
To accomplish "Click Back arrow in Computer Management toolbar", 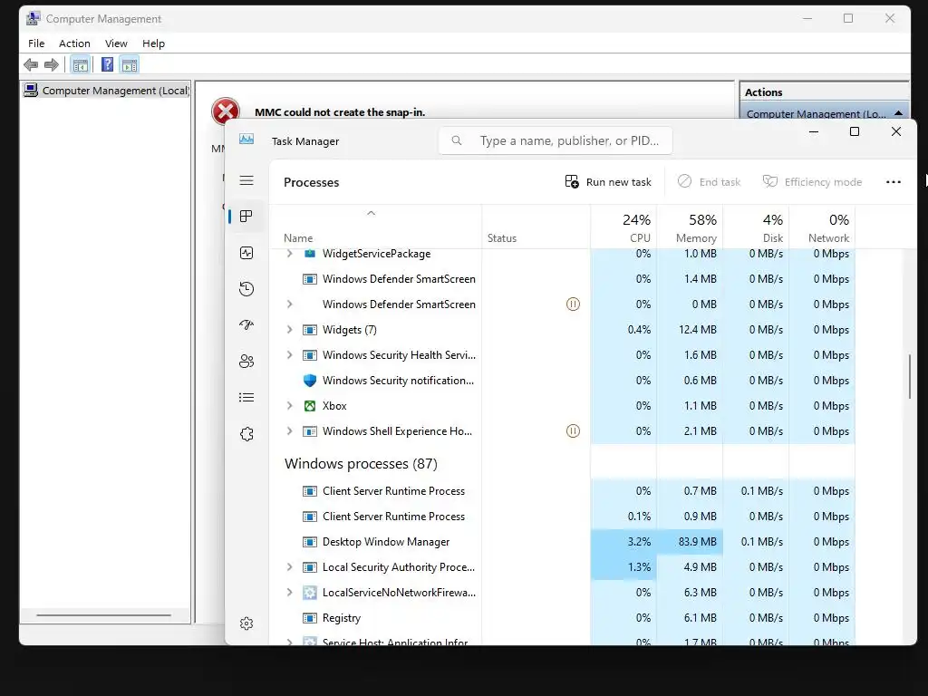I will pos(31,64).
